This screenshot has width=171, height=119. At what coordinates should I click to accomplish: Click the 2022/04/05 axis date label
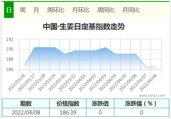click(118, 83)
